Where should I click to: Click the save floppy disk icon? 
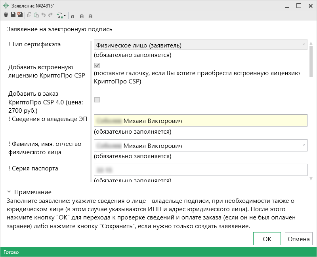(13, 15)
